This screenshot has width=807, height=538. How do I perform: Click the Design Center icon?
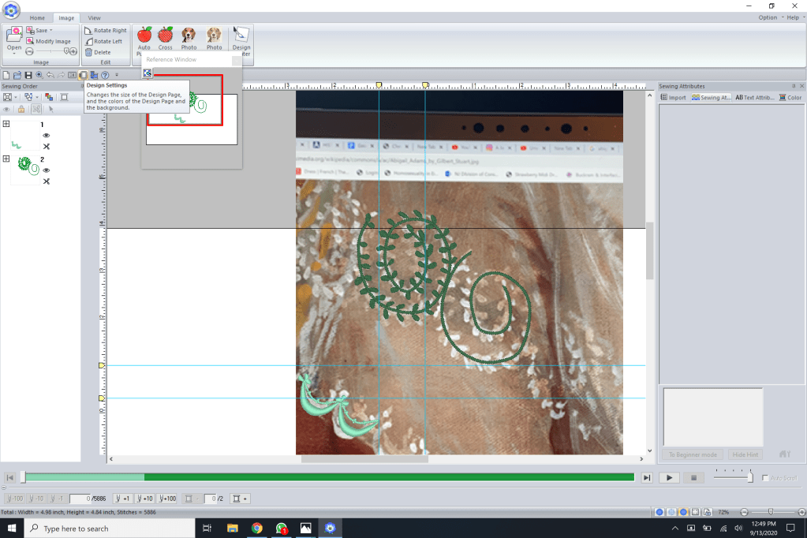pyautogui.click(x=241, y=35)
